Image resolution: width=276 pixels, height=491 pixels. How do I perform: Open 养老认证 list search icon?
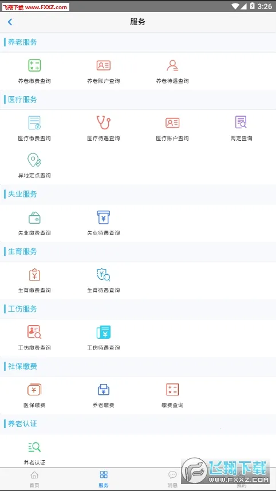click(x=34, y=447)
